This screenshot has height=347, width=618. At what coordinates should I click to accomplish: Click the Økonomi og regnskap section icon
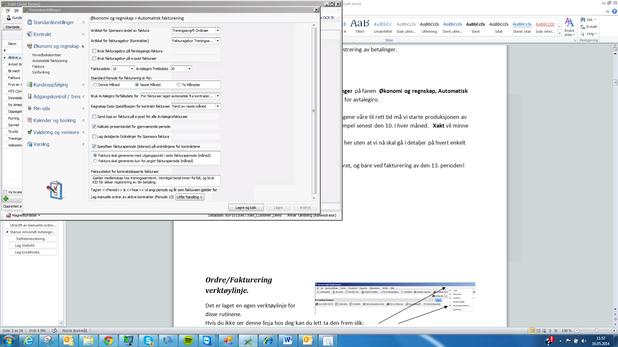tap(29, 46)
